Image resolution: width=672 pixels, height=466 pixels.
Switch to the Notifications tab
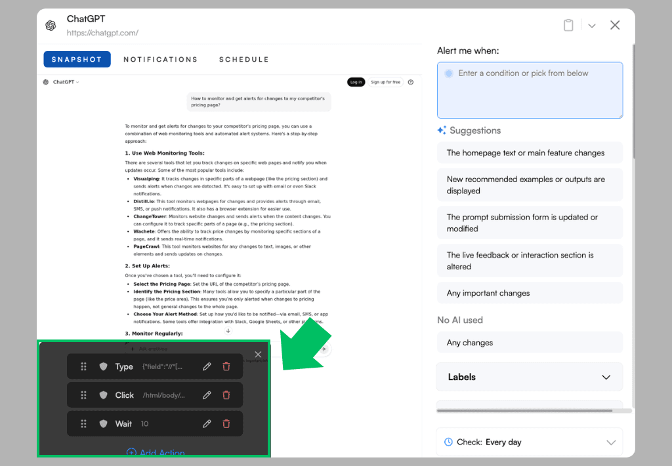(160, 60)
